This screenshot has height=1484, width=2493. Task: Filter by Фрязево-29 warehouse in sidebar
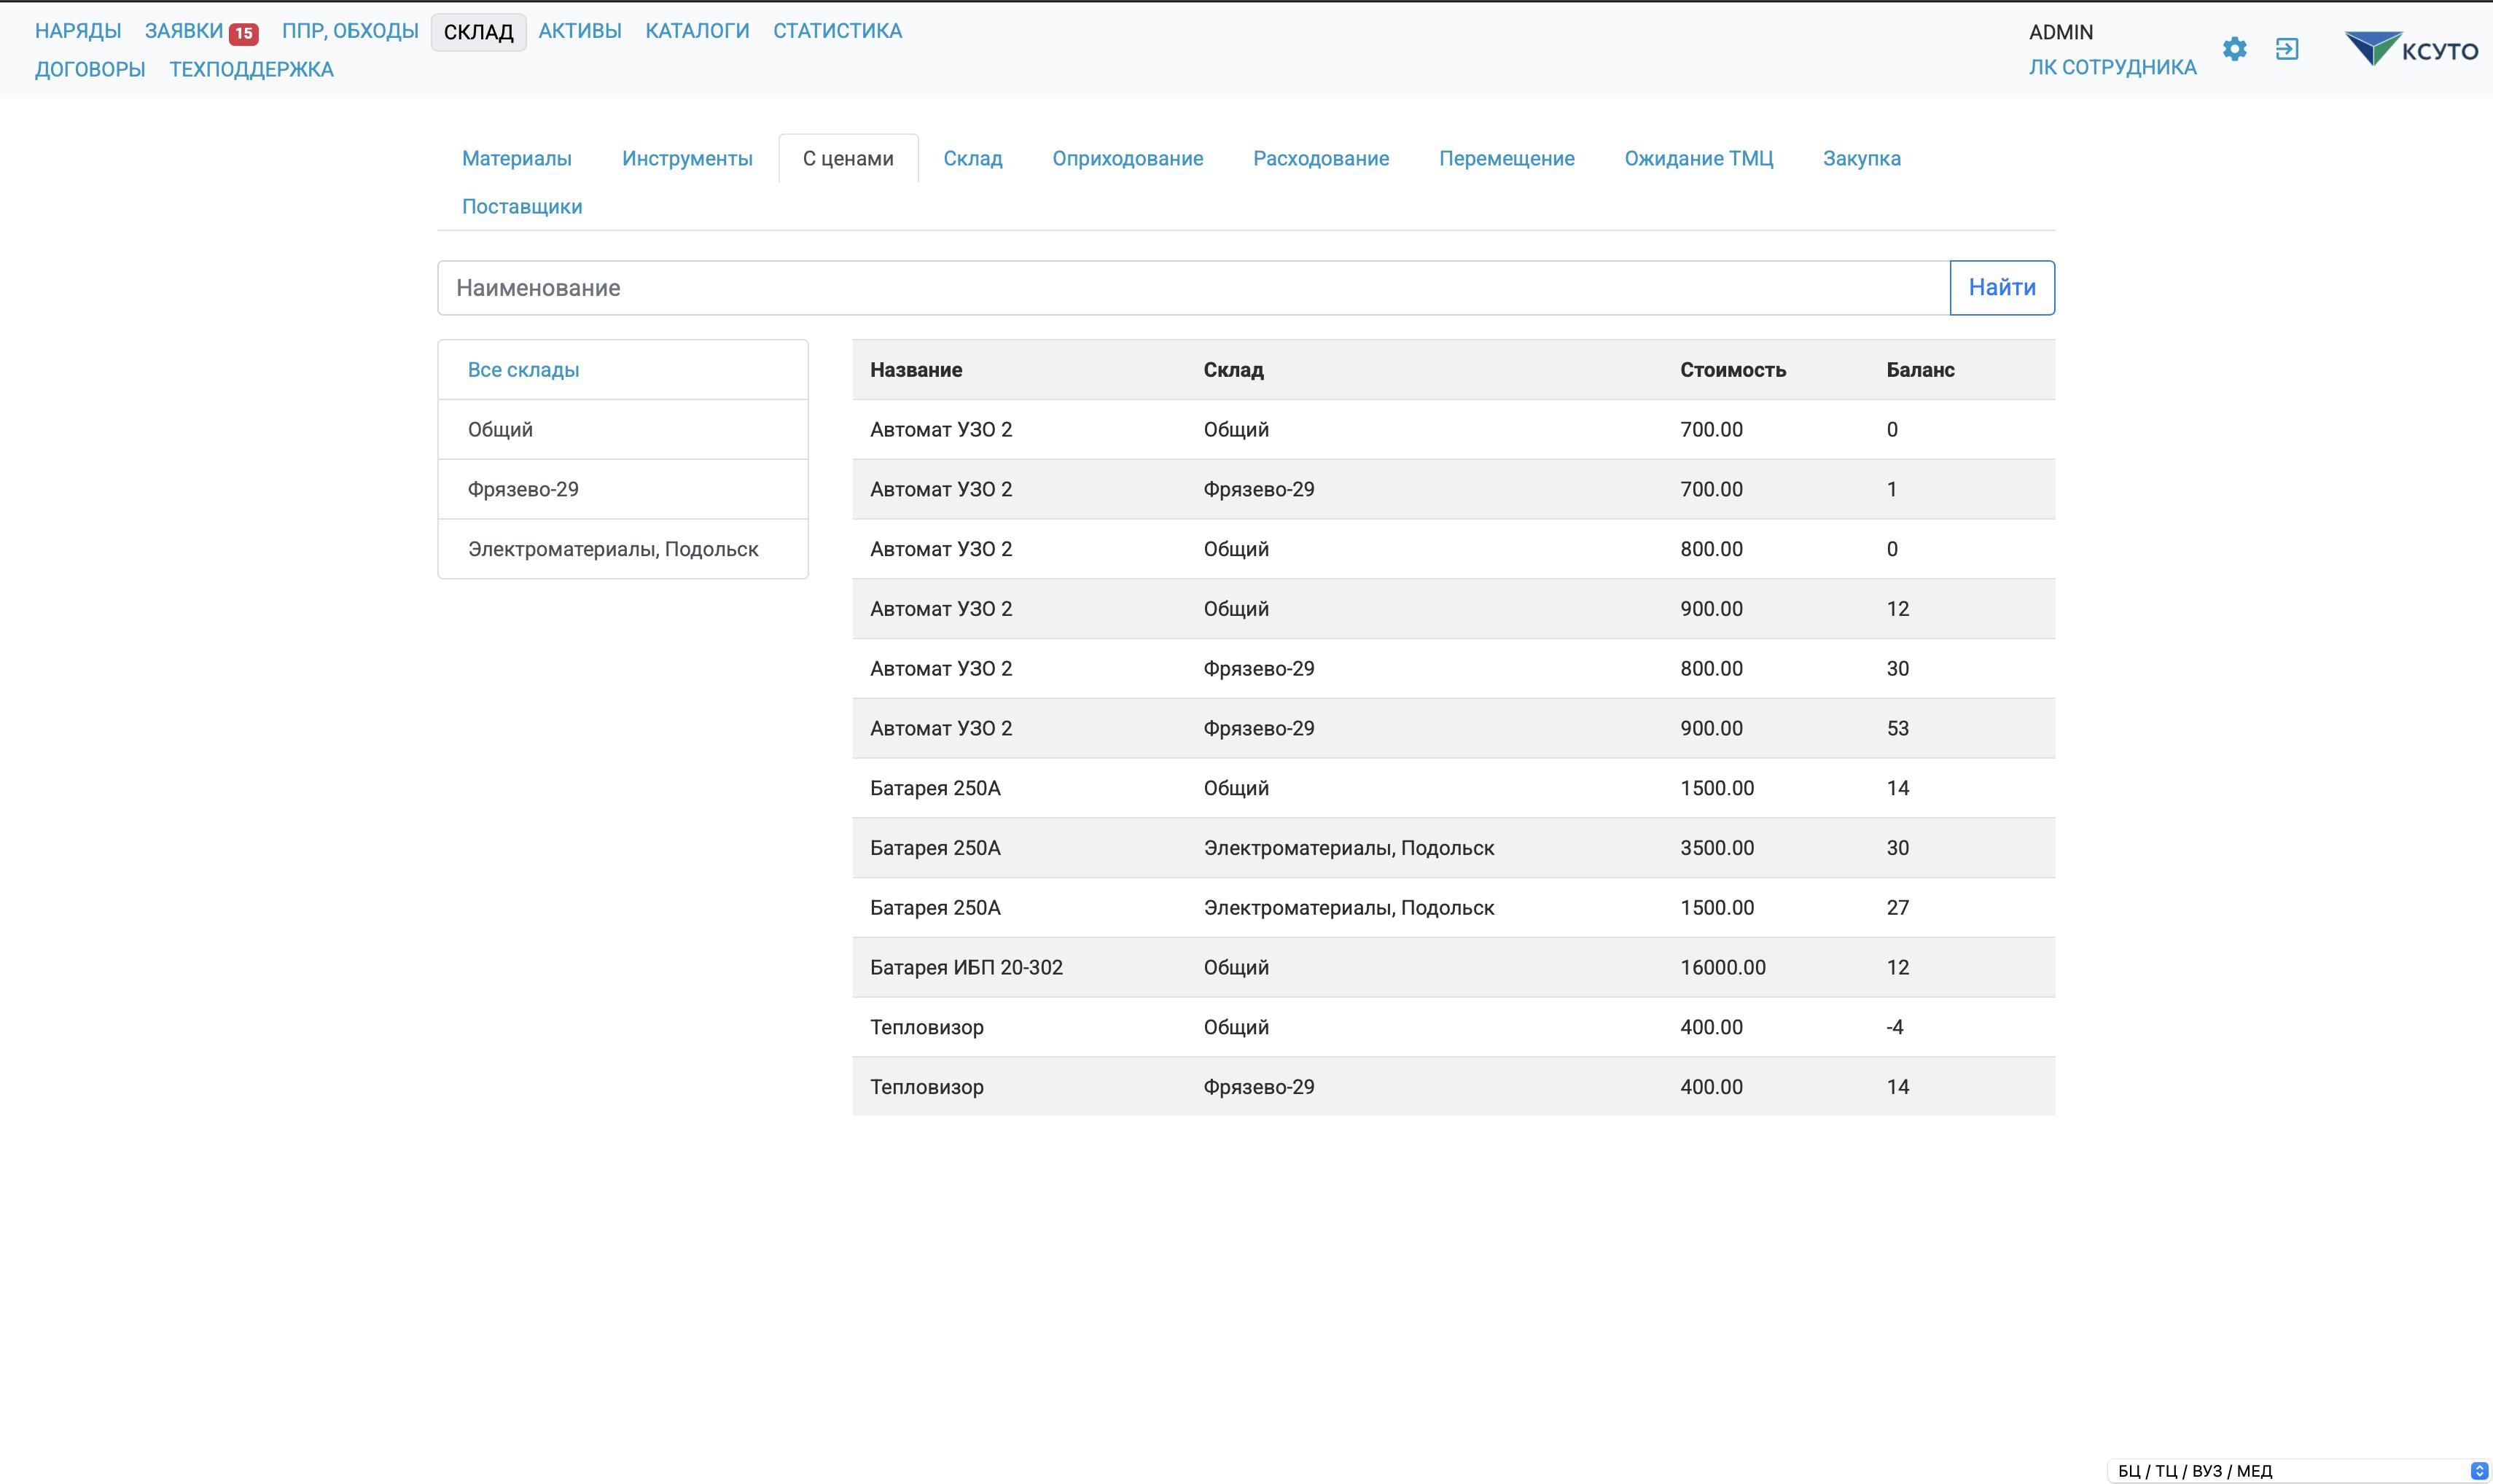point(523,489)
